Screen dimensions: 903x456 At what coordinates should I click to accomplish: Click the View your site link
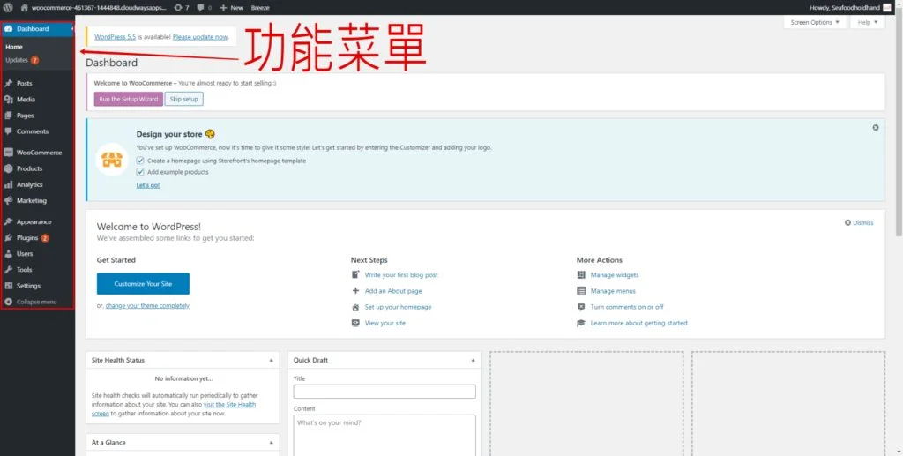coord(385,323)
